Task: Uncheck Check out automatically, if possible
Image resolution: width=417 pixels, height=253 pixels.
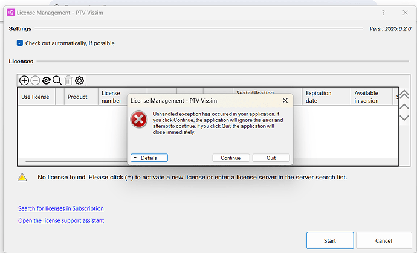Action: tap(20, 43)
